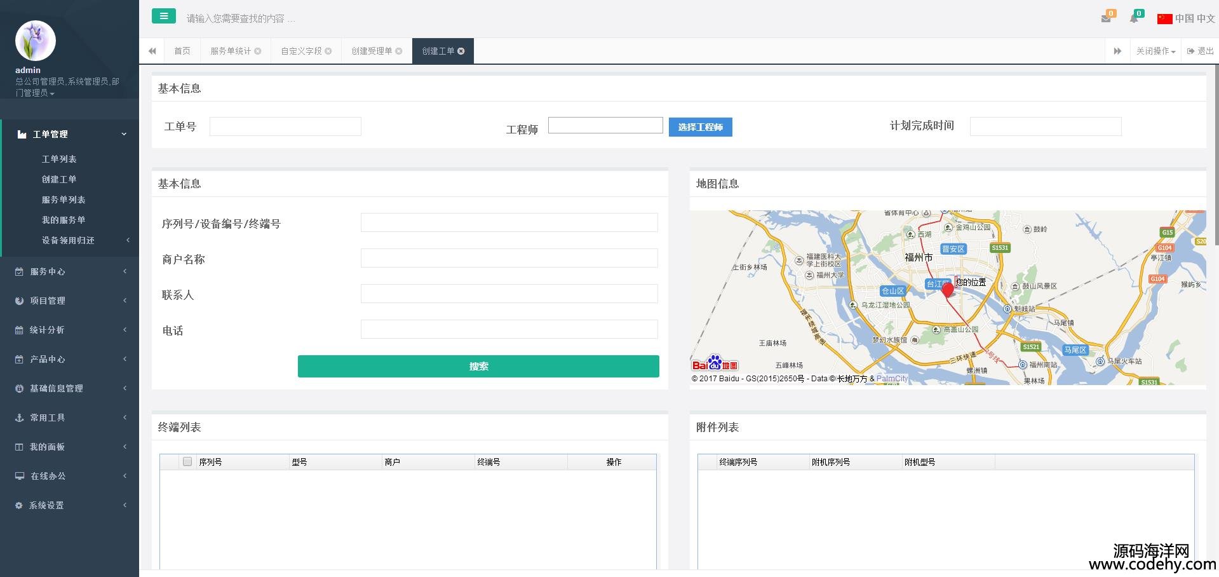This screenshot has height=577, width=1219.
Task: Open the 关闭操作 dropdown
Action: tap(1155, 51)
